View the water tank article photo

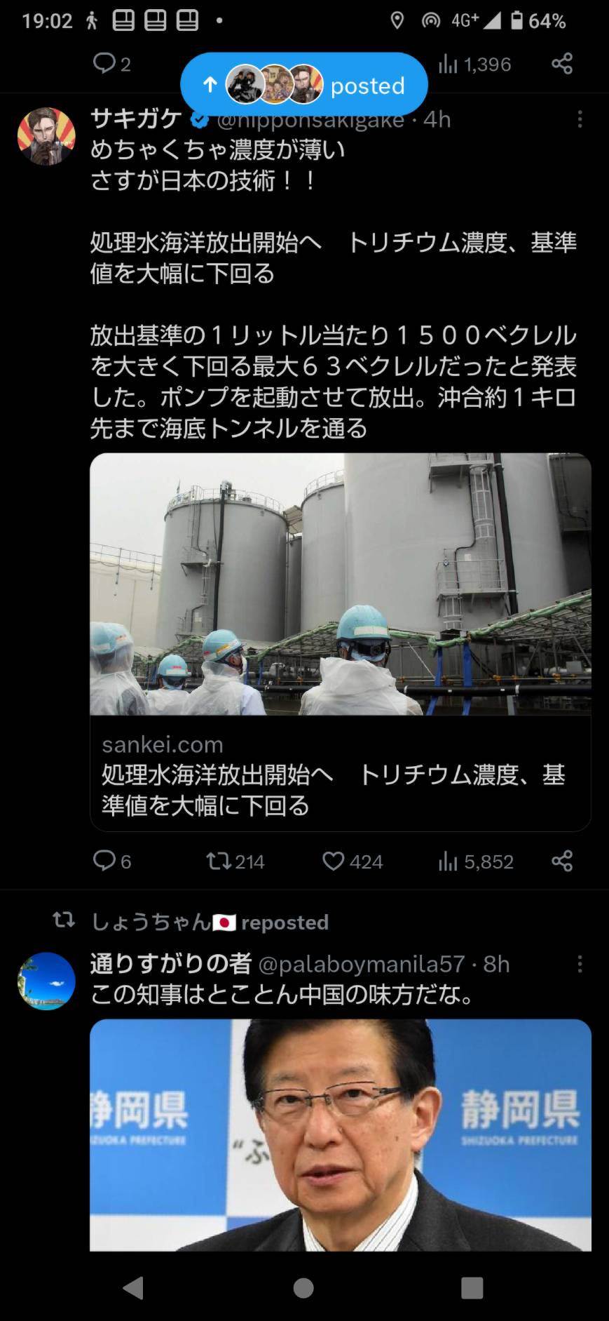pos(341,584)
